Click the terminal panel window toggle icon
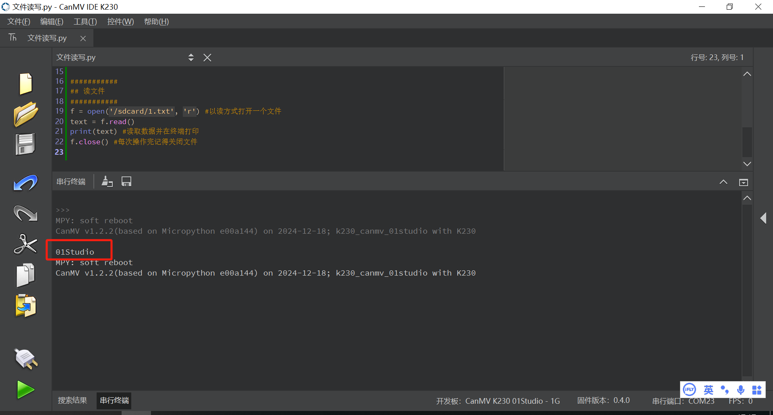Image resolution: width=773 pixels, height=415 pixels. coord(743,183)
